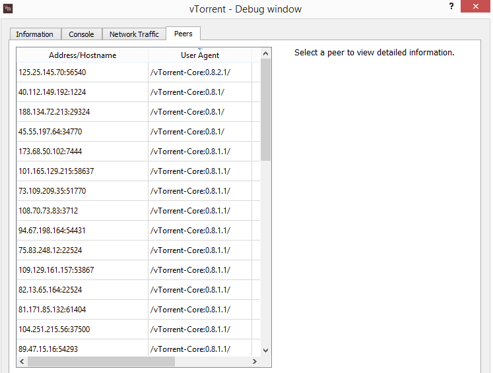
Task: Click user agent cell for 75.83.248.12:22524
Action: pos(200,250)
